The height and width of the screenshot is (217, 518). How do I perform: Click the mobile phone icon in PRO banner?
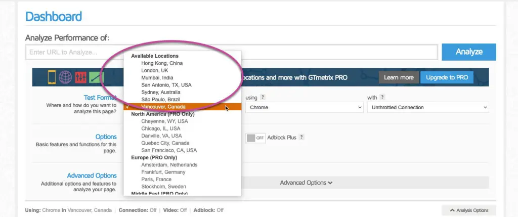tap(52, 77)
